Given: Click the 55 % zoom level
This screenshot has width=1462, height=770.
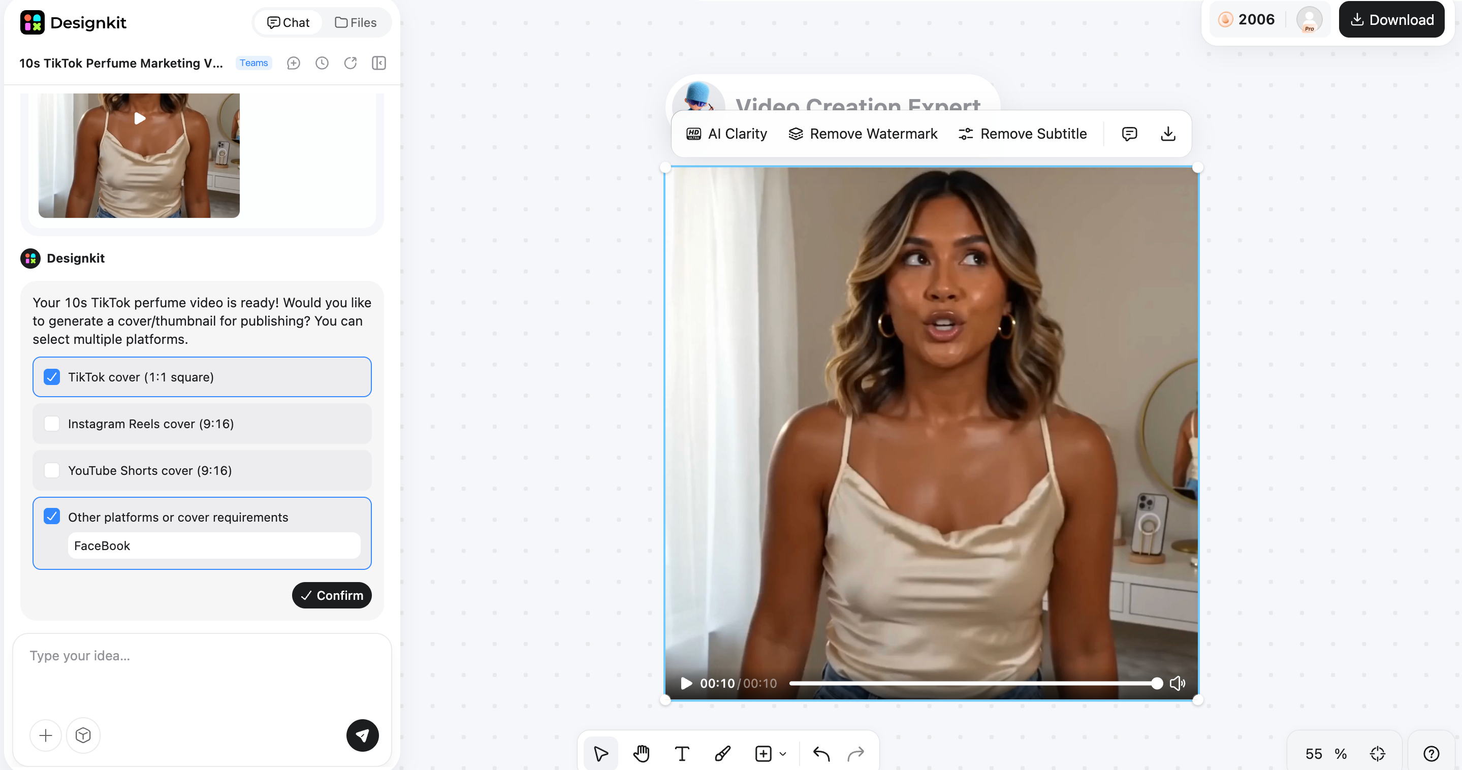Looking at the screenshot, I should tap(1326, 754).
